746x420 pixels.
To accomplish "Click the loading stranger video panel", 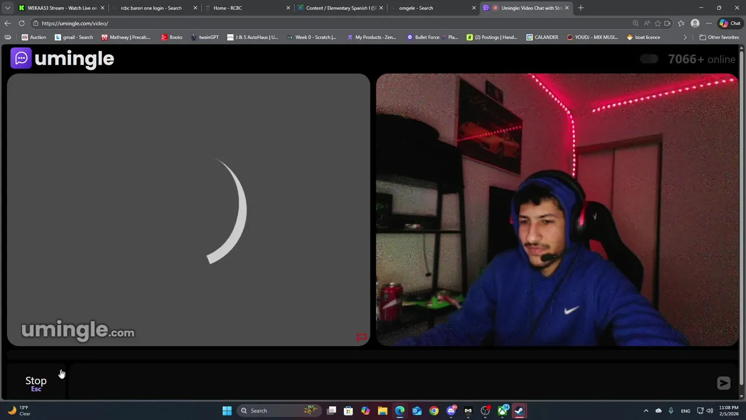I will pyautogui.click(x=188, y=210).
